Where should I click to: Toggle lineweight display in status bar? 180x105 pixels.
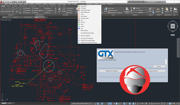(x=114, y=104)
